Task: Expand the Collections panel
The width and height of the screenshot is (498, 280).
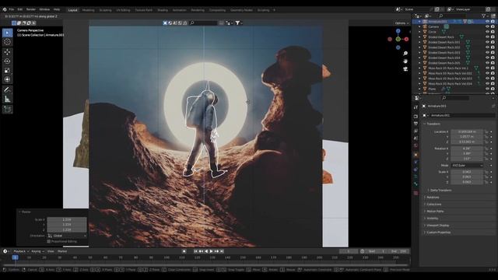Action: 433,205
